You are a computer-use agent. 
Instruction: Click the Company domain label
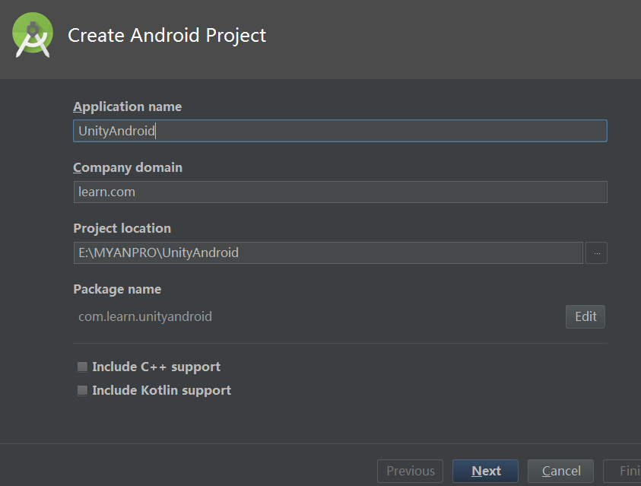128,167
